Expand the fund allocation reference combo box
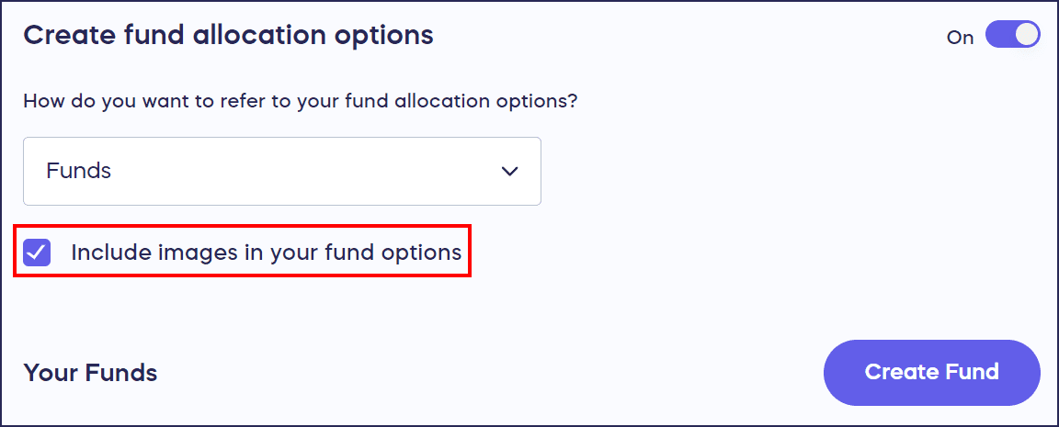 click(281, 172)
